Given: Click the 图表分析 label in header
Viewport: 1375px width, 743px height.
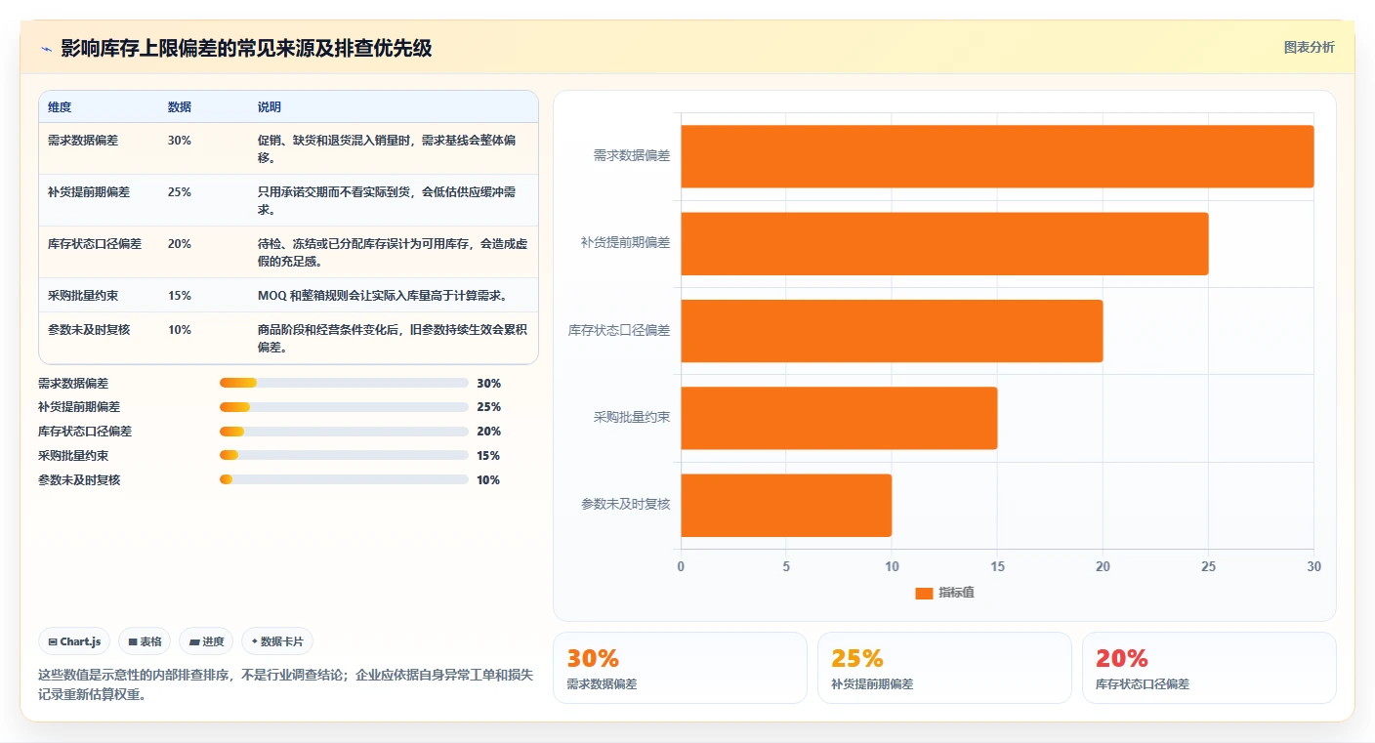Looking at the screenshot, I should point(1309,48).
